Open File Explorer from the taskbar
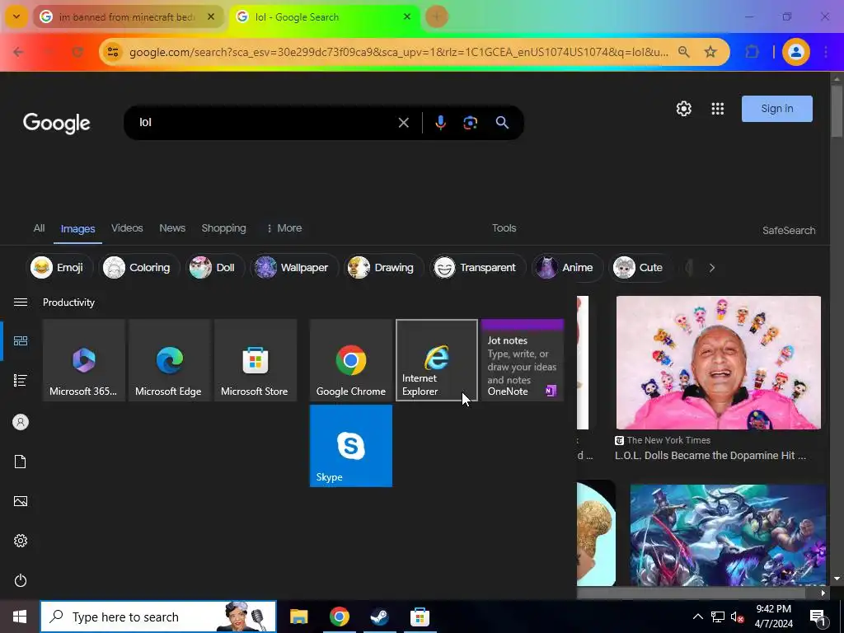Image resolution: width=844 pixels, height=633 pixels. [298, 617]
